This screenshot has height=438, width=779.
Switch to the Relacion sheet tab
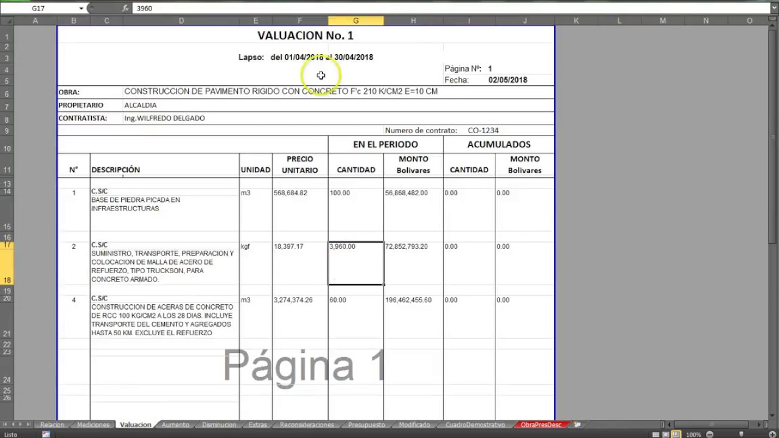(x=52, y=425)
